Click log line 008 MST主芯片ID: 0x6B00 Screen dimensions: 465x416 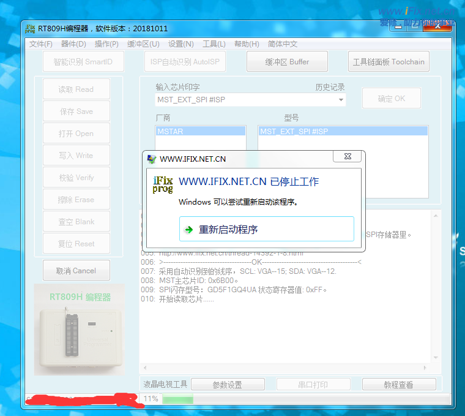pos(190,281)
